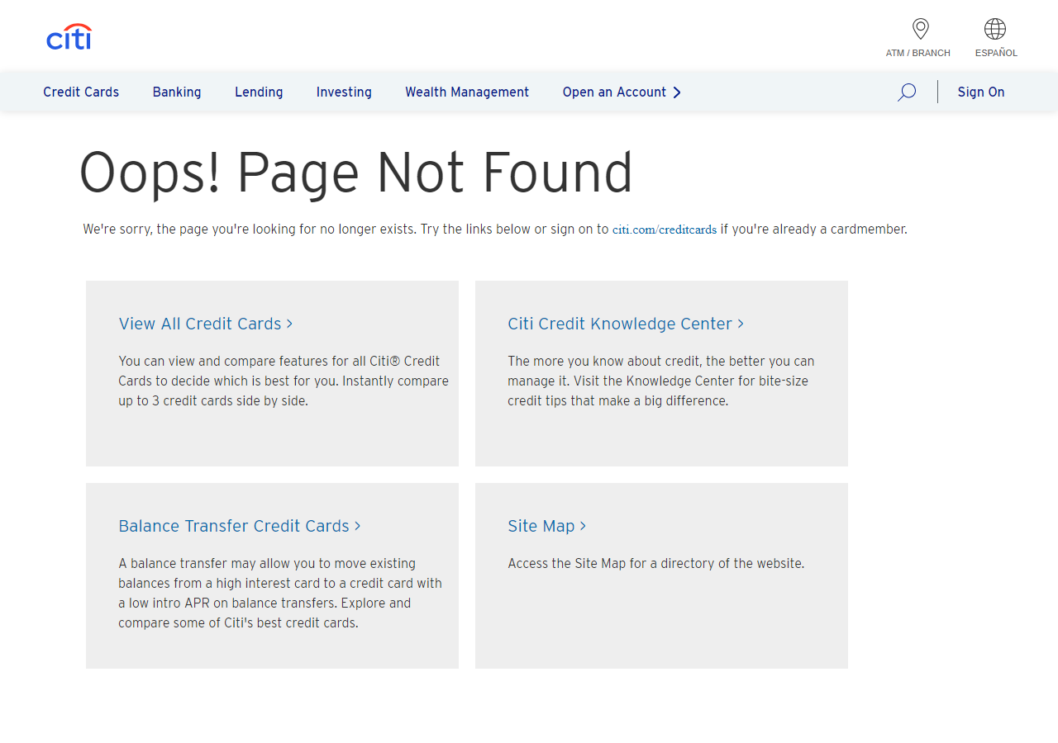Expand the Open an Account chevron
Image resolution: width=1058 pixels, height=743 pixels.
(x=677, y=92)
